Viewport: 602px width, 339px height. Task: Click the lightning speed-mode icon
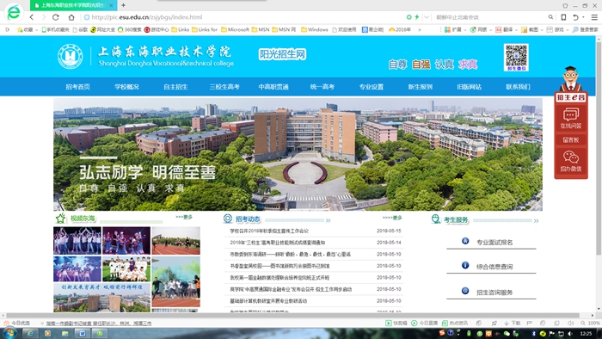(416, 17)
